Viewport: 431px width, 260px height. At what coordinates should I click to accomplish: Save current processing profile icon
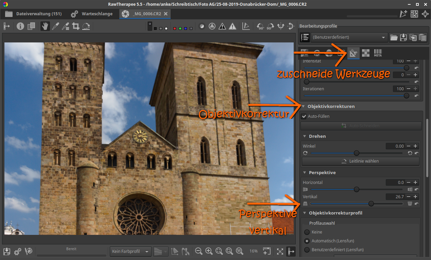(403, 37)
